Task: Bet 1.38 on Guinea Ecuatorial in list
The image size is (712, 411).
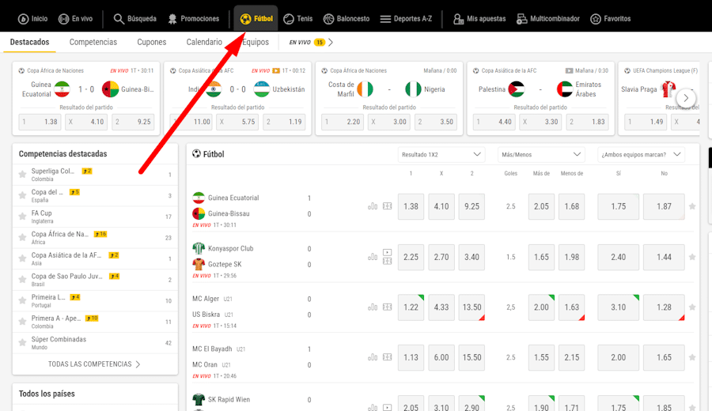Action: (x=411, y=206)
